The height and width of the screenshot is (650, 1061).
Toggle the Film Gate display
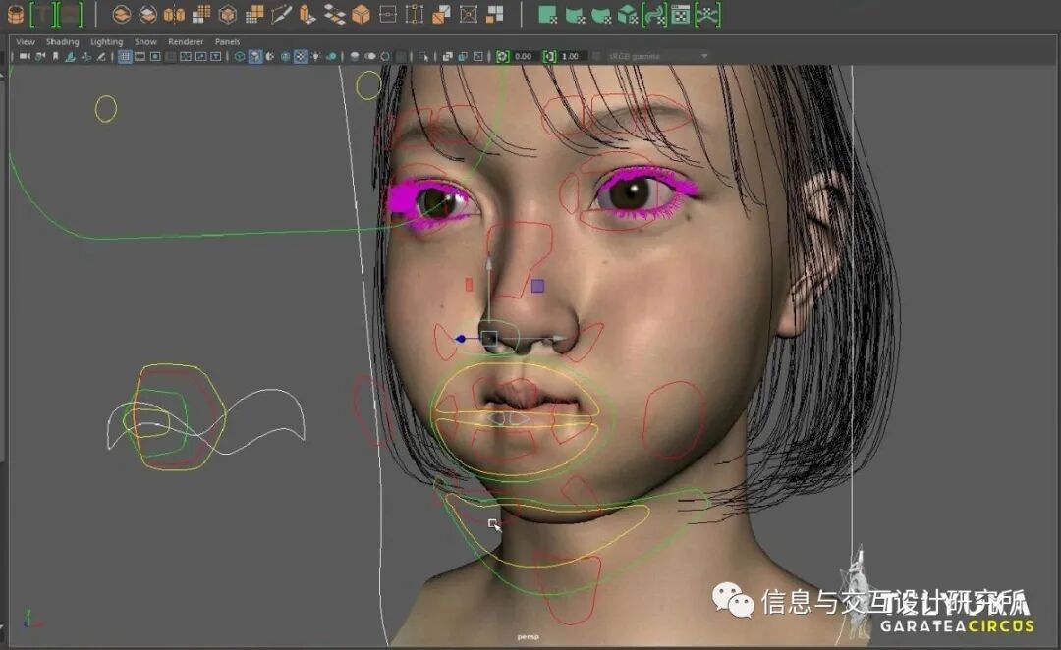[140, 56]
